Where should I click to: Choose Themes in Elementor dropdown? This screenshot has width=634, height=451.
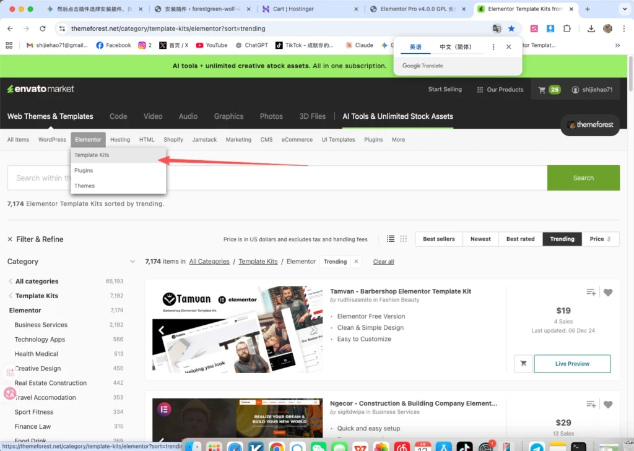click(x=118, y=186)
